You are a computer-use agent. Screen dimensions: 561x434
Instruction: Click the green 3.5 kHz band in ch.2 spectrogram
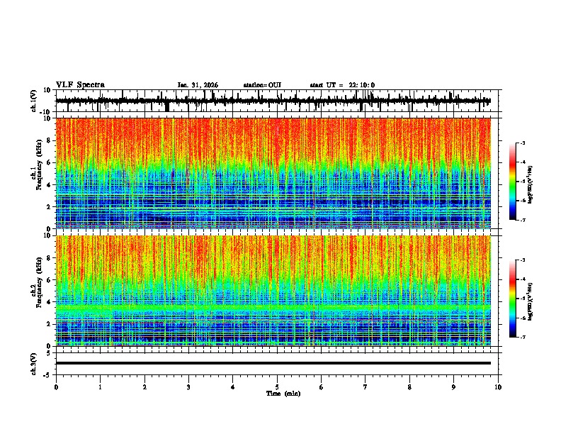273,307
